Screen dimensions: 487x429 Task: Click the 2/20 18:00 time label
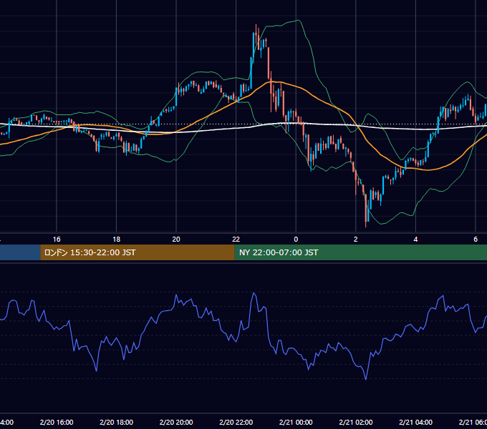117,422
